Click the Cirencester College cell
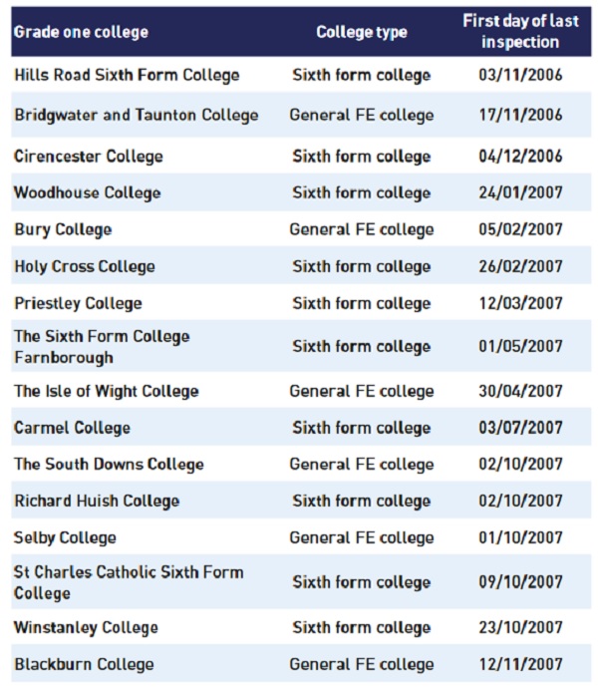The height and width of the screenshot is (689, 598). point(89,157)
